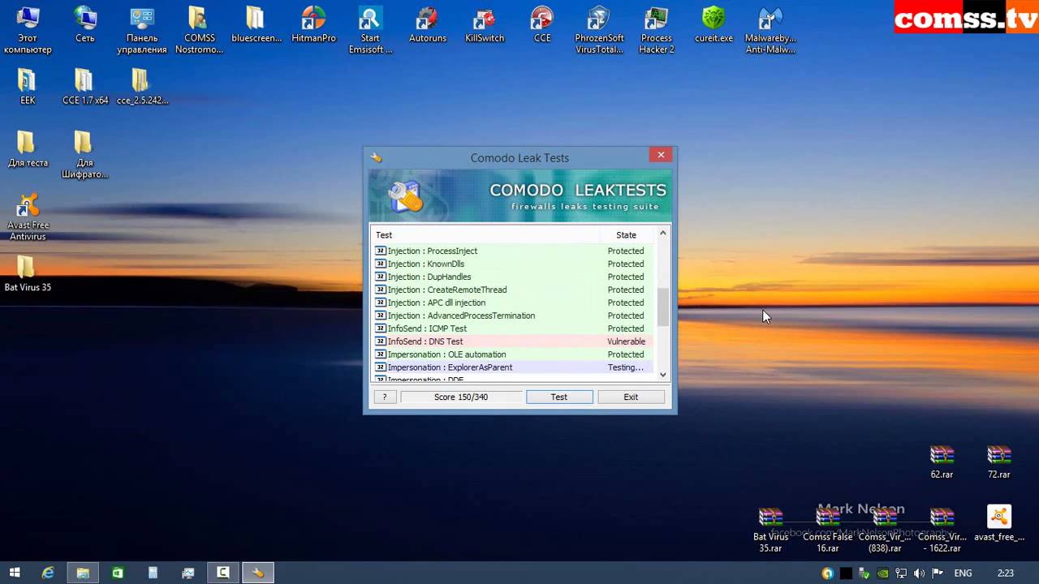This screenshot has height=584, width=1039.
Task: Select the 62.rar archive
Action: [x=942, y=461]
